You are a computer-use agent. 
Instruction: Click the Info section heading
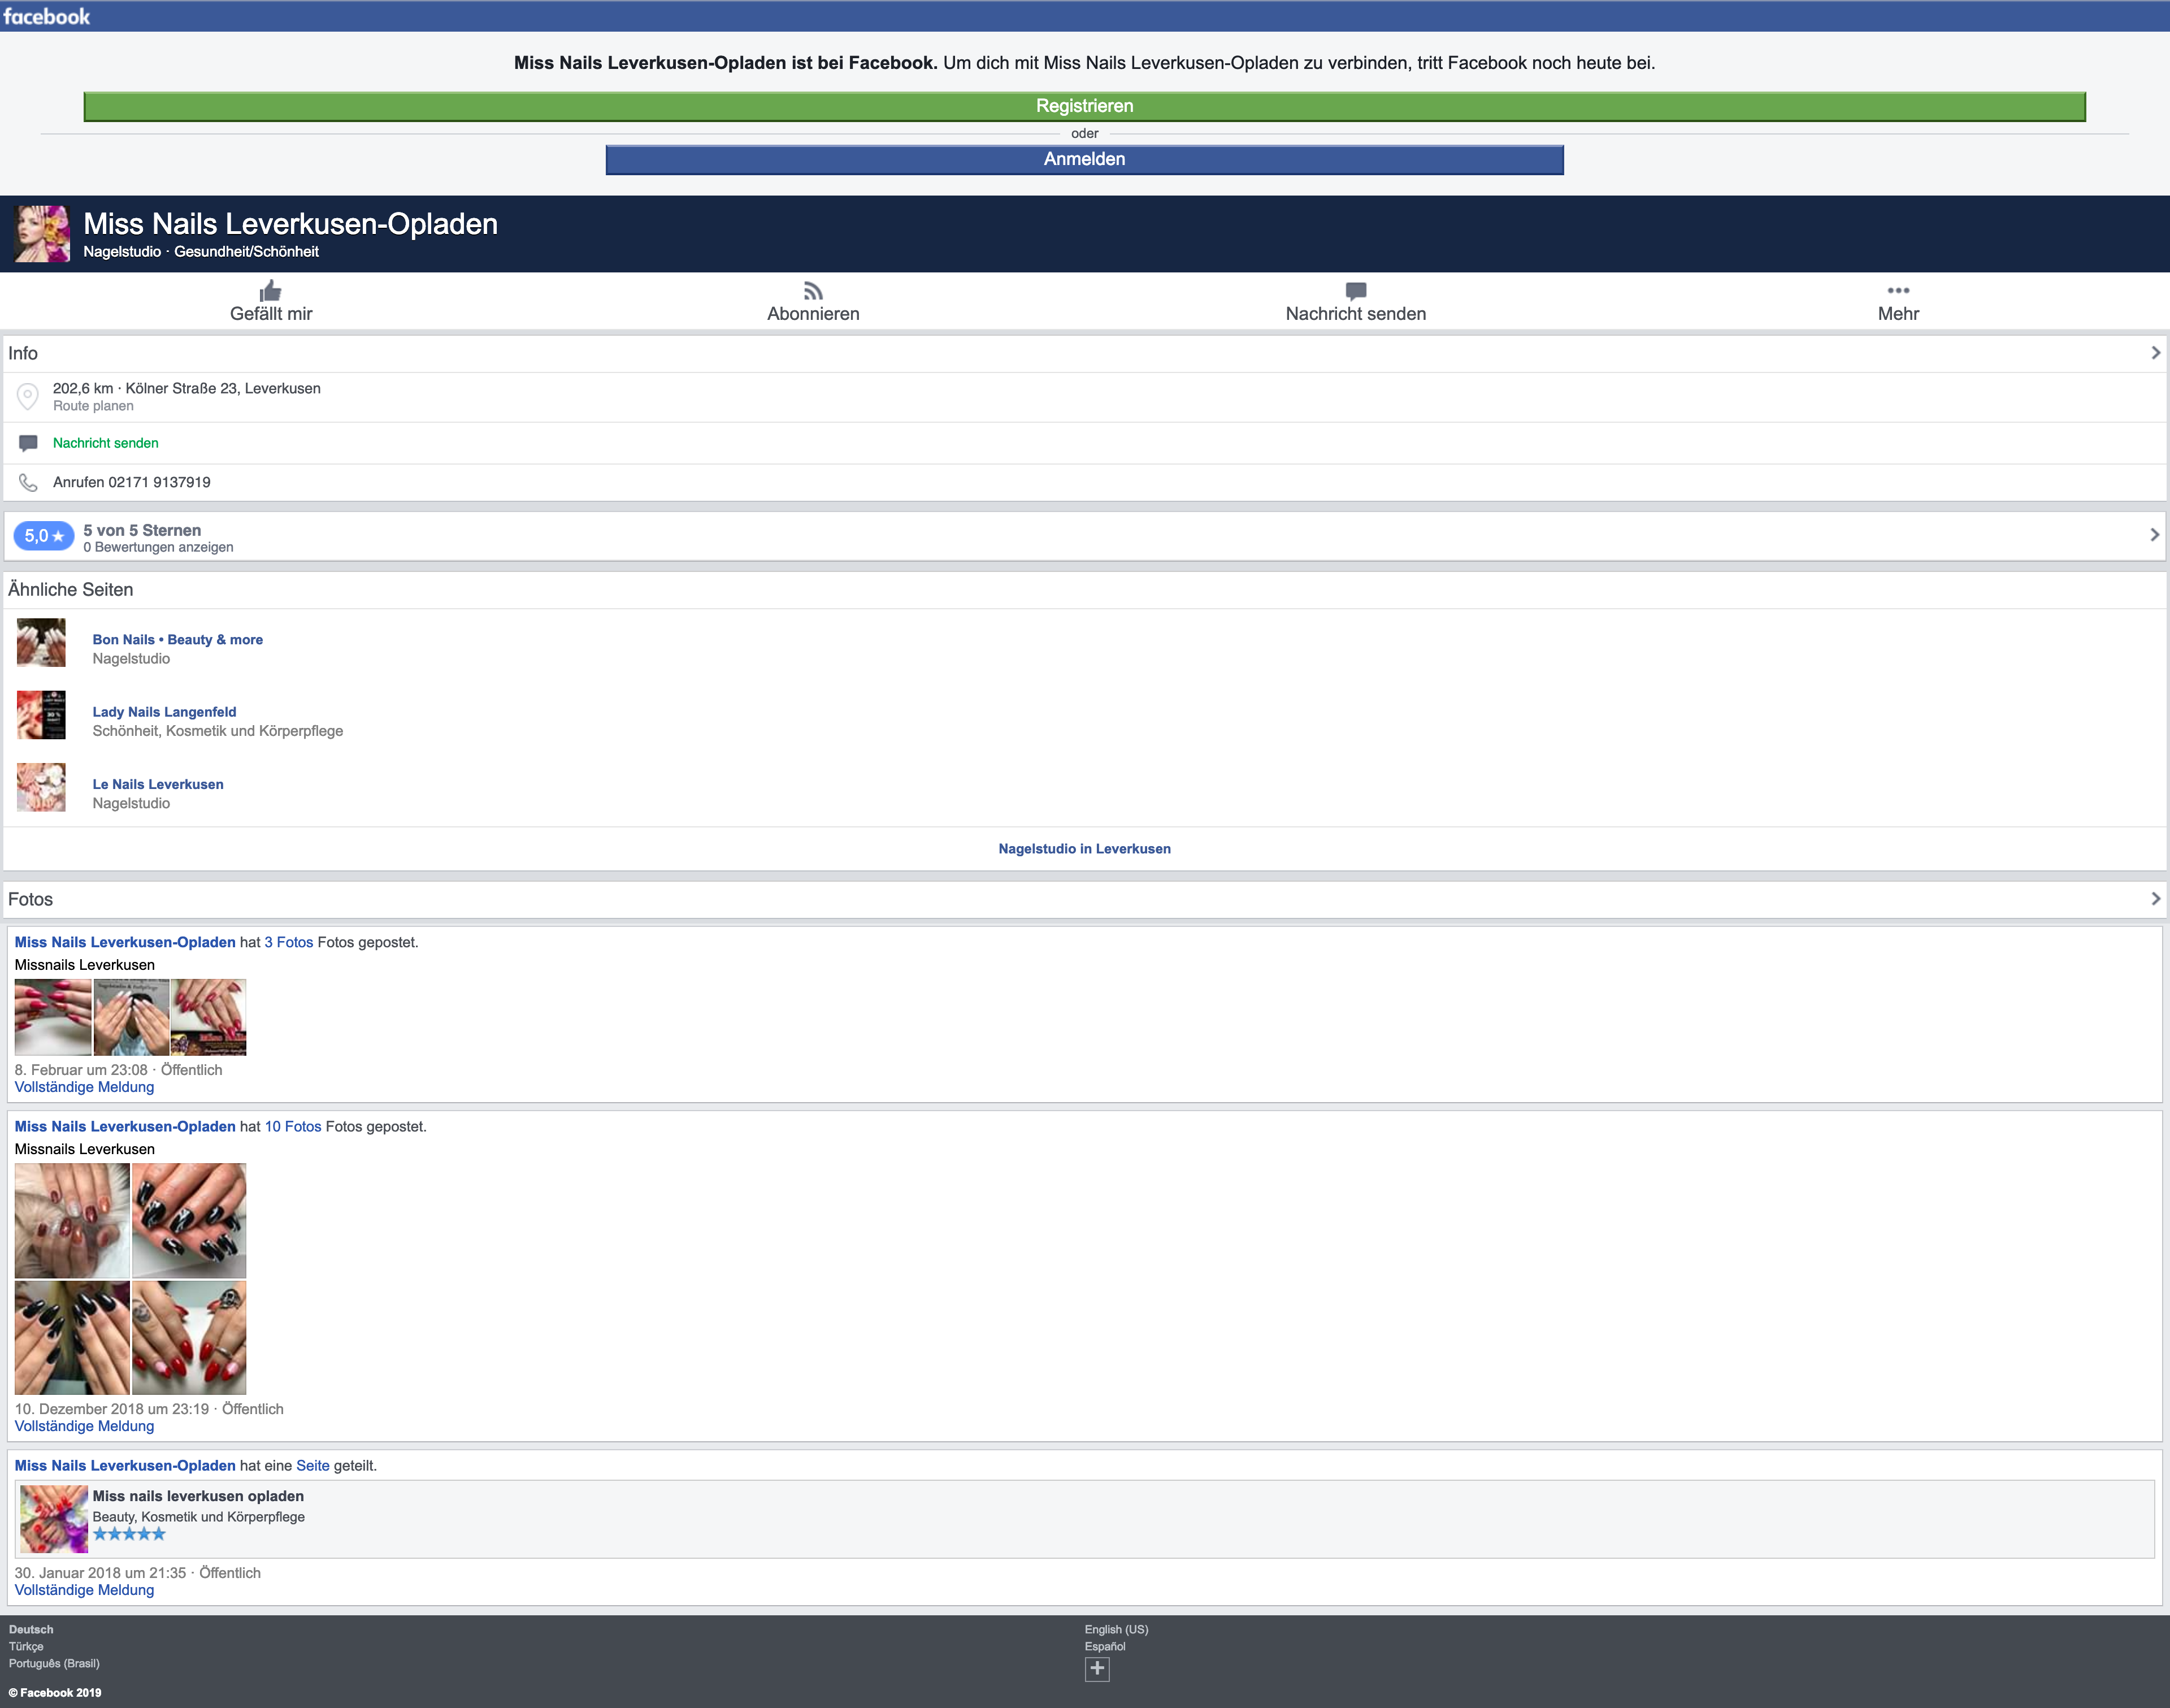23,353
